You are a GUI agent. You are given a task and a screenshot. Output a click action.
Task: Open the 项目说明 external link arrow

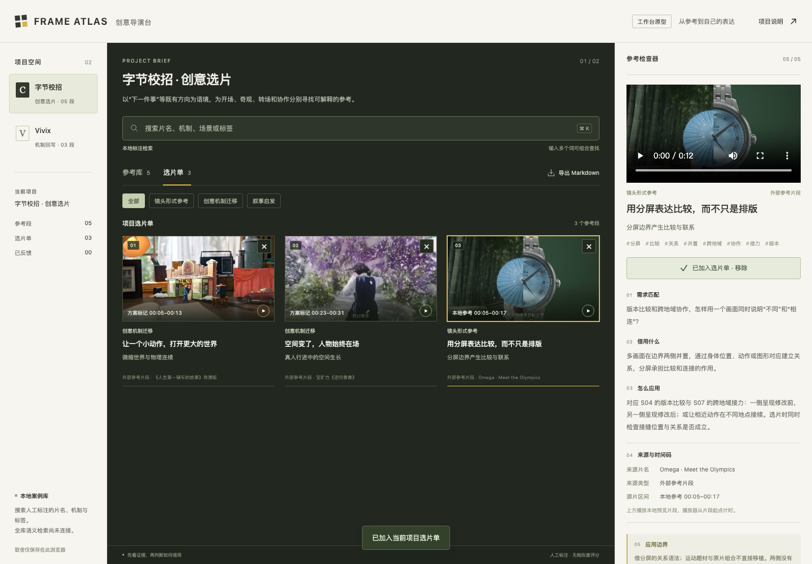[793, 21]
